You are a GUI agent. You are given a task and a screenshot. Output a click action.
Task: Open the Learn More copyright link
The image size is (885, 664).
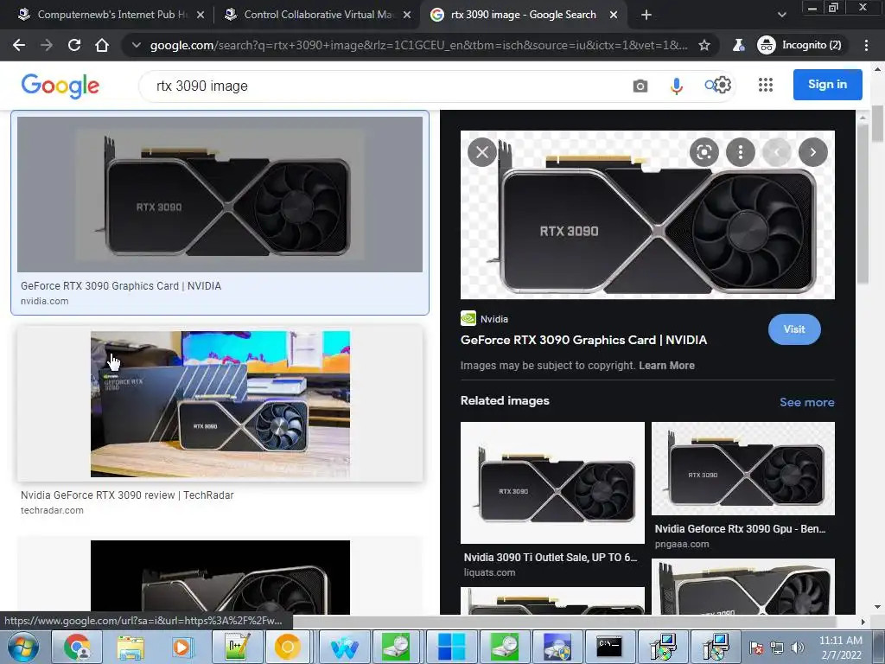tap(666, 366)
